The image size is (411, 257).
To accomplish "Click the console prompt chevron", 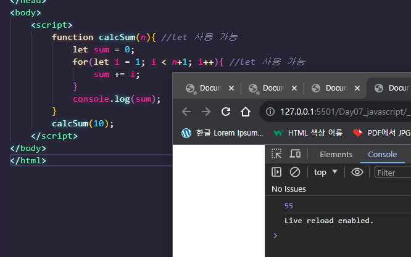I will point(275,236).
